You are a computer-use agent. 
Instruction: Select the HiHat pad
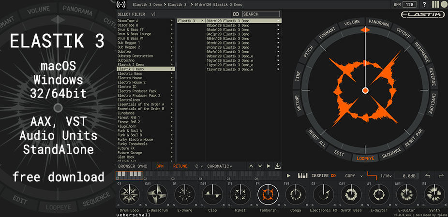click(240, 194)
